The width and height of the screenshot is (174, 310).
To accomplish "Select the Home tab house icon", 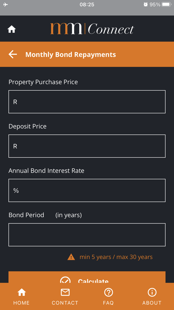I will point(22,292).
